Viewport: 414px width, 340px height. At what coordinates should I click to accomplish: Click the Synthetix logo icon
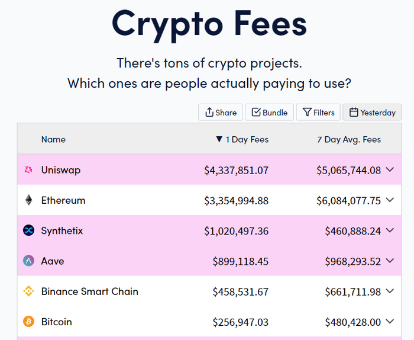coord(28,230)
